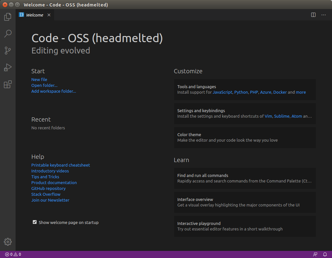Open the Extensions view icon
332x258 pixels.
tap(8, 85)
